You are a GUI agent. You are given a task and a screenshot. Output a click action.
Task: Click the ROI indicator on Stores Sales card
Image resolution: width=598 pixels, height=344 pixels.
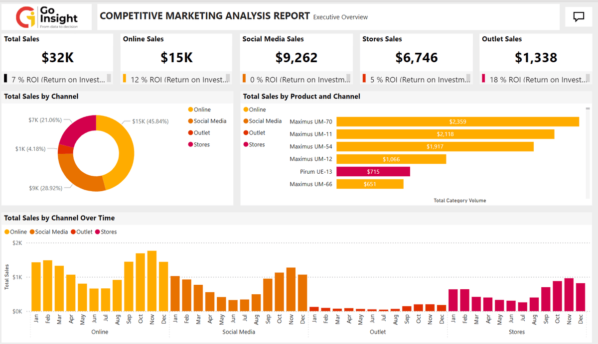(x=364, y=79)
